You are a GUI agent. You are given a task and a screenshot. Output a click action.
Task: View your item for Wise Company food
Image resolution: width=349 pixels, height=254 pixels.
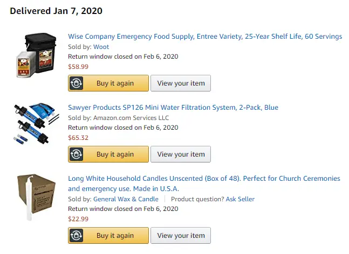pyautogui.click(x=181, y=83)
